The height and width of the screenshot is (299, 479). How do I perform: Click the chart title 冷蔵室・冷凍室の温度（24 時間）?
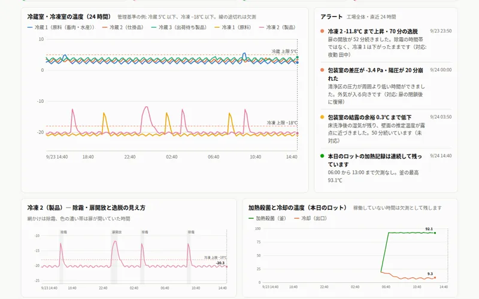pyautogui.click(x=69, y=17)
